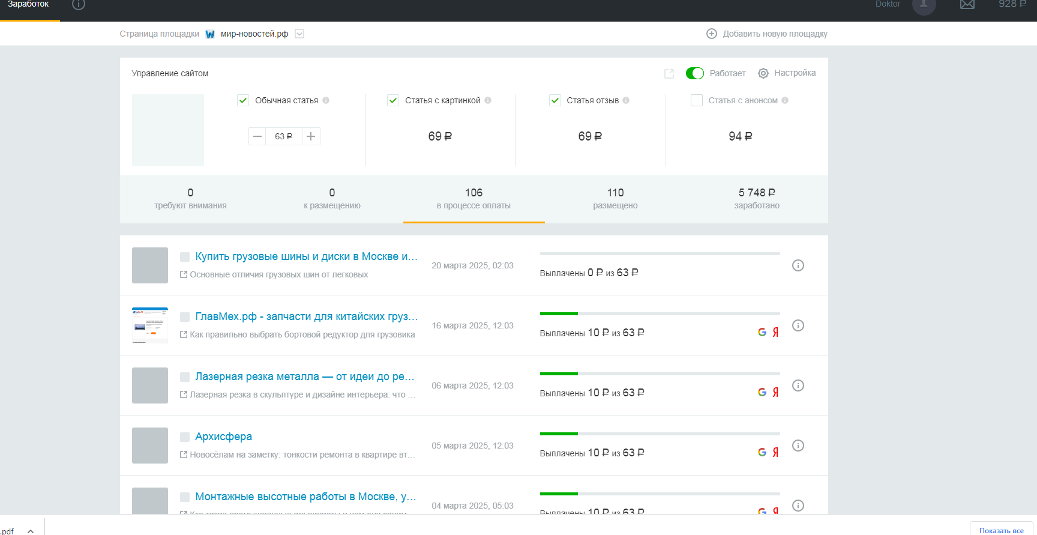The width and height of the screenshot is (1037, 535).
Task: Open the Архисфера article link
Action: click(x=223, y=437)
